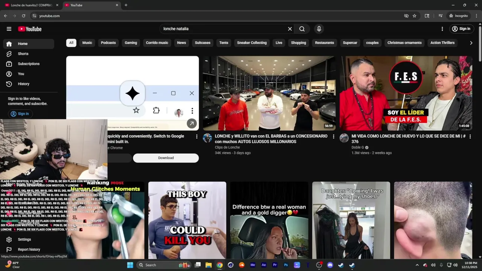This screenshot has width=482, height=271.
Task: Open more options for the Doble G video
Action: click(x=470, y=137)
